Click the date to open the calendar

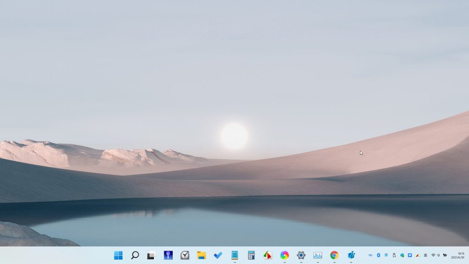pos(457,259)
